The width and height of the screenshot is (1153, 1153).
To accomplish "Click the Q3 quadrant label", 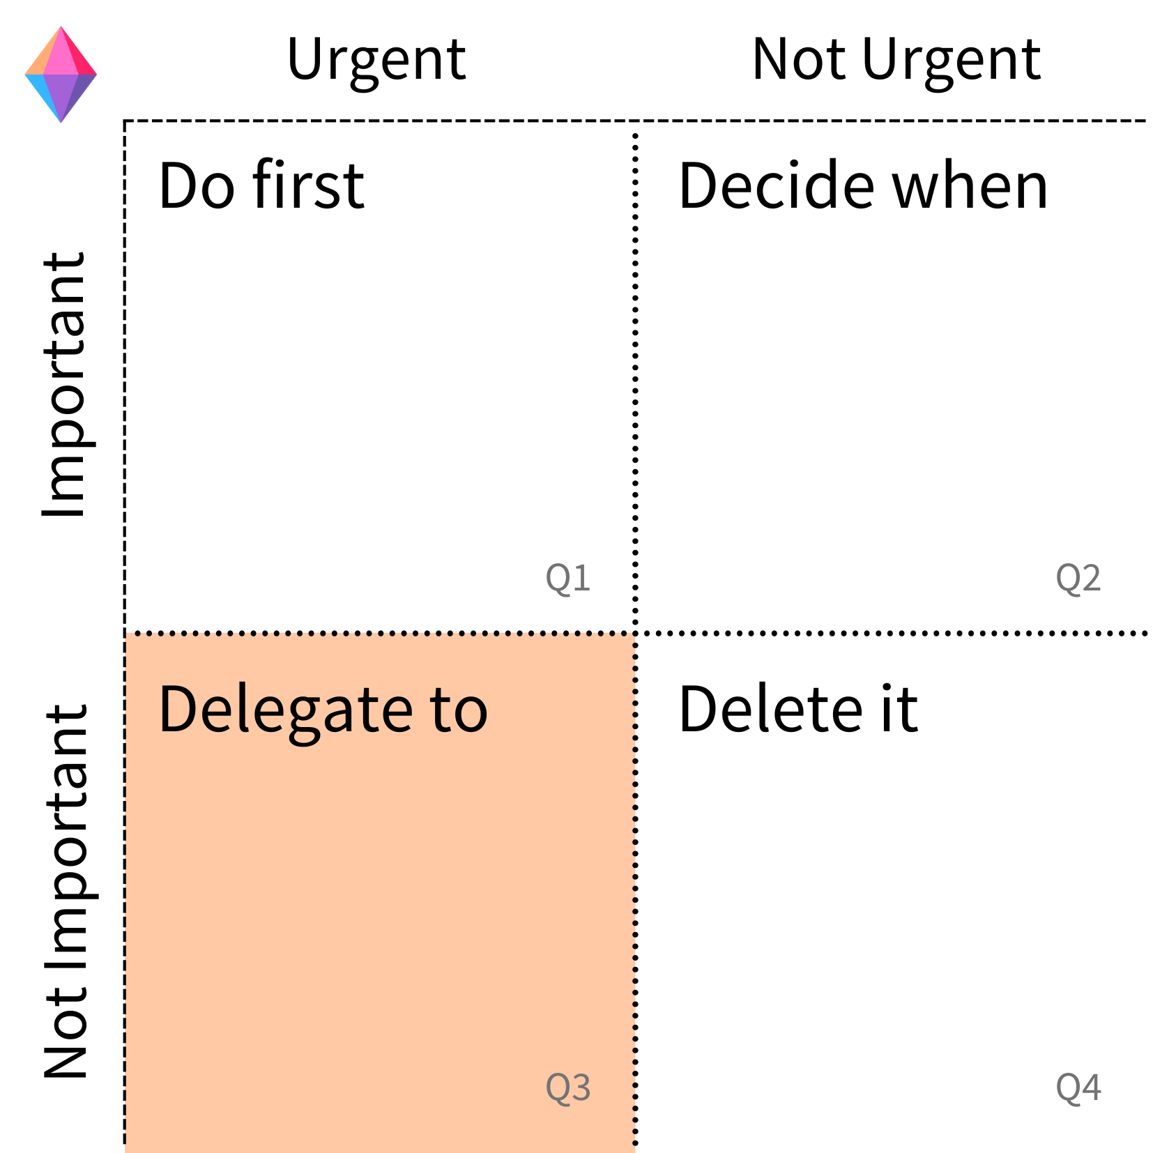I will tap(568, 1088).
